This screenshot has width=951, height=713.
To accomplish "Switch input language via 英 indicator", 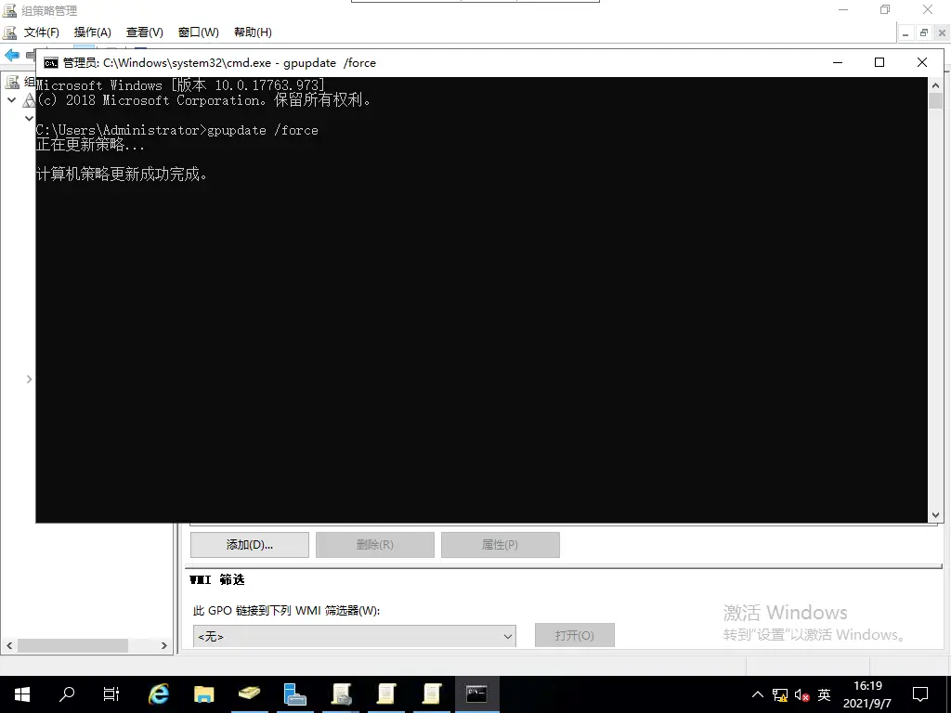I will coord(823,694).
